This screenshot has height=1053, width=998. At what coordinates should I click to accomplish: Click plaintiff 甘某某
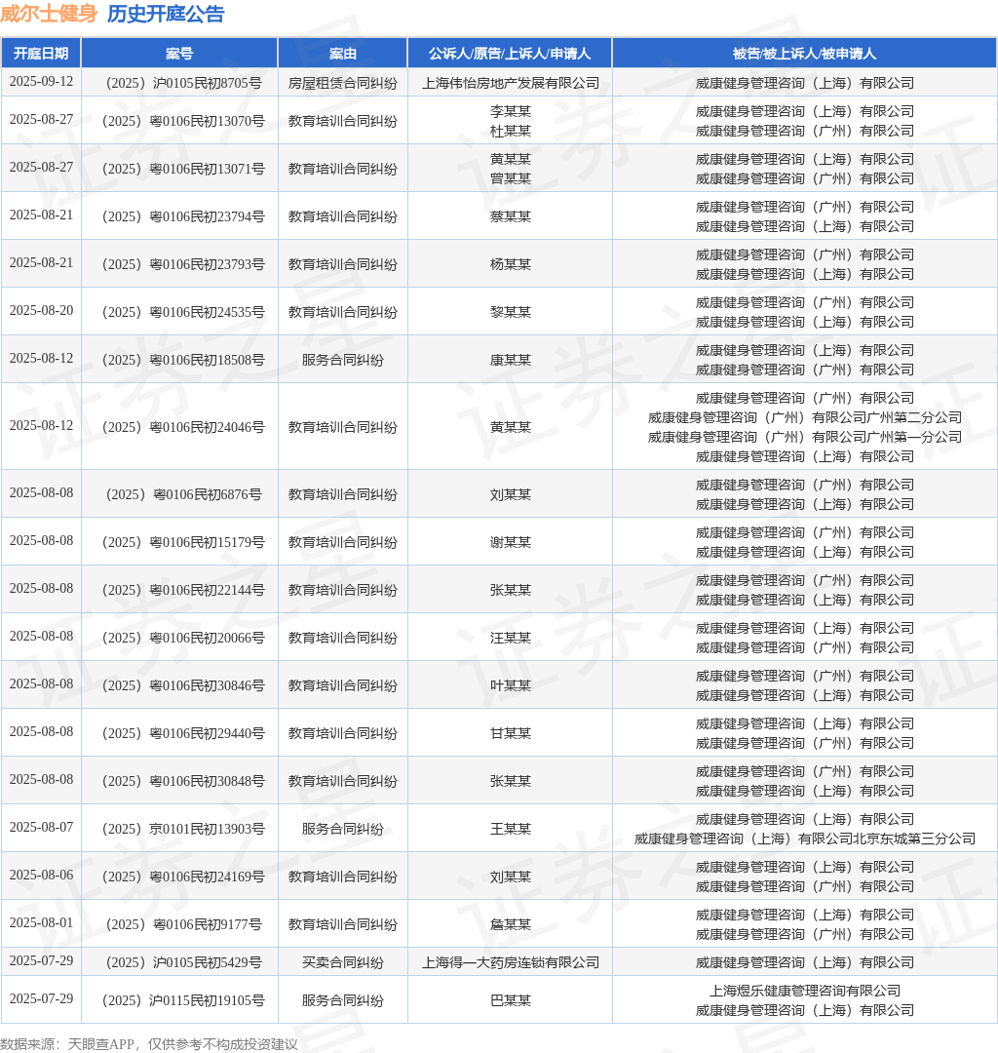(510, 732)
